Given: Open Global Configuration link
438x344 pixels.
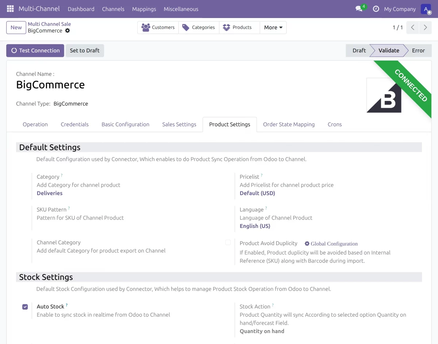Looking at the screenshot, I should [x=331, y=244].
